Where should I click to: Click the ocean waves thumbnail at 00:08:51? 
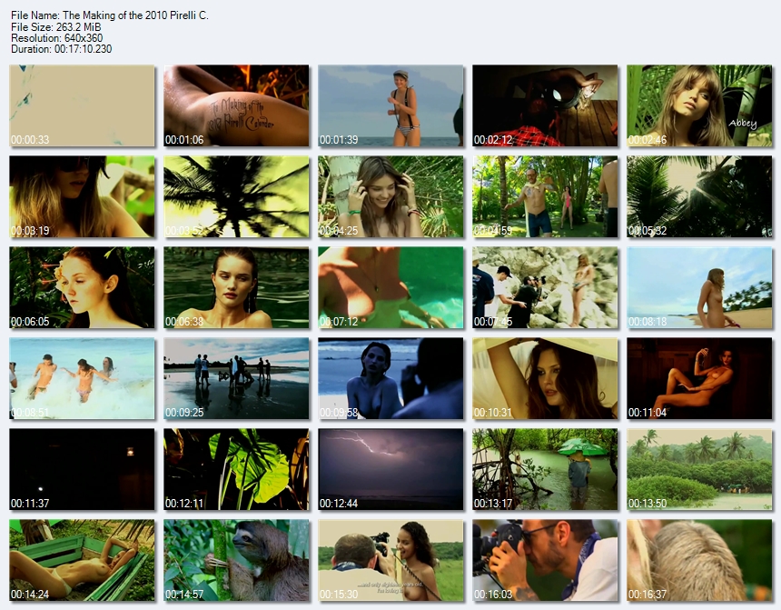tap(82, 378)
